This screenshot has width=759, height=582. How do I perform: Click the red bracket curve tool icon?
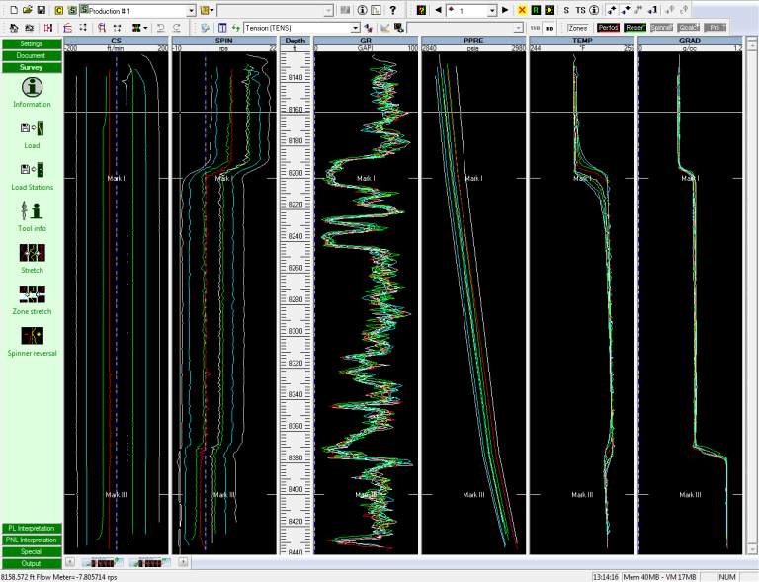tap(102, 28)
